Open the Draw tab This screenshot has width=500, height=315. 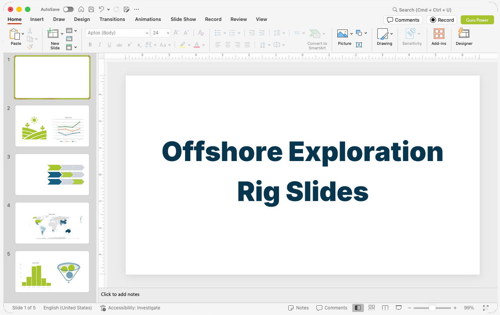click(x=59, y=19)
